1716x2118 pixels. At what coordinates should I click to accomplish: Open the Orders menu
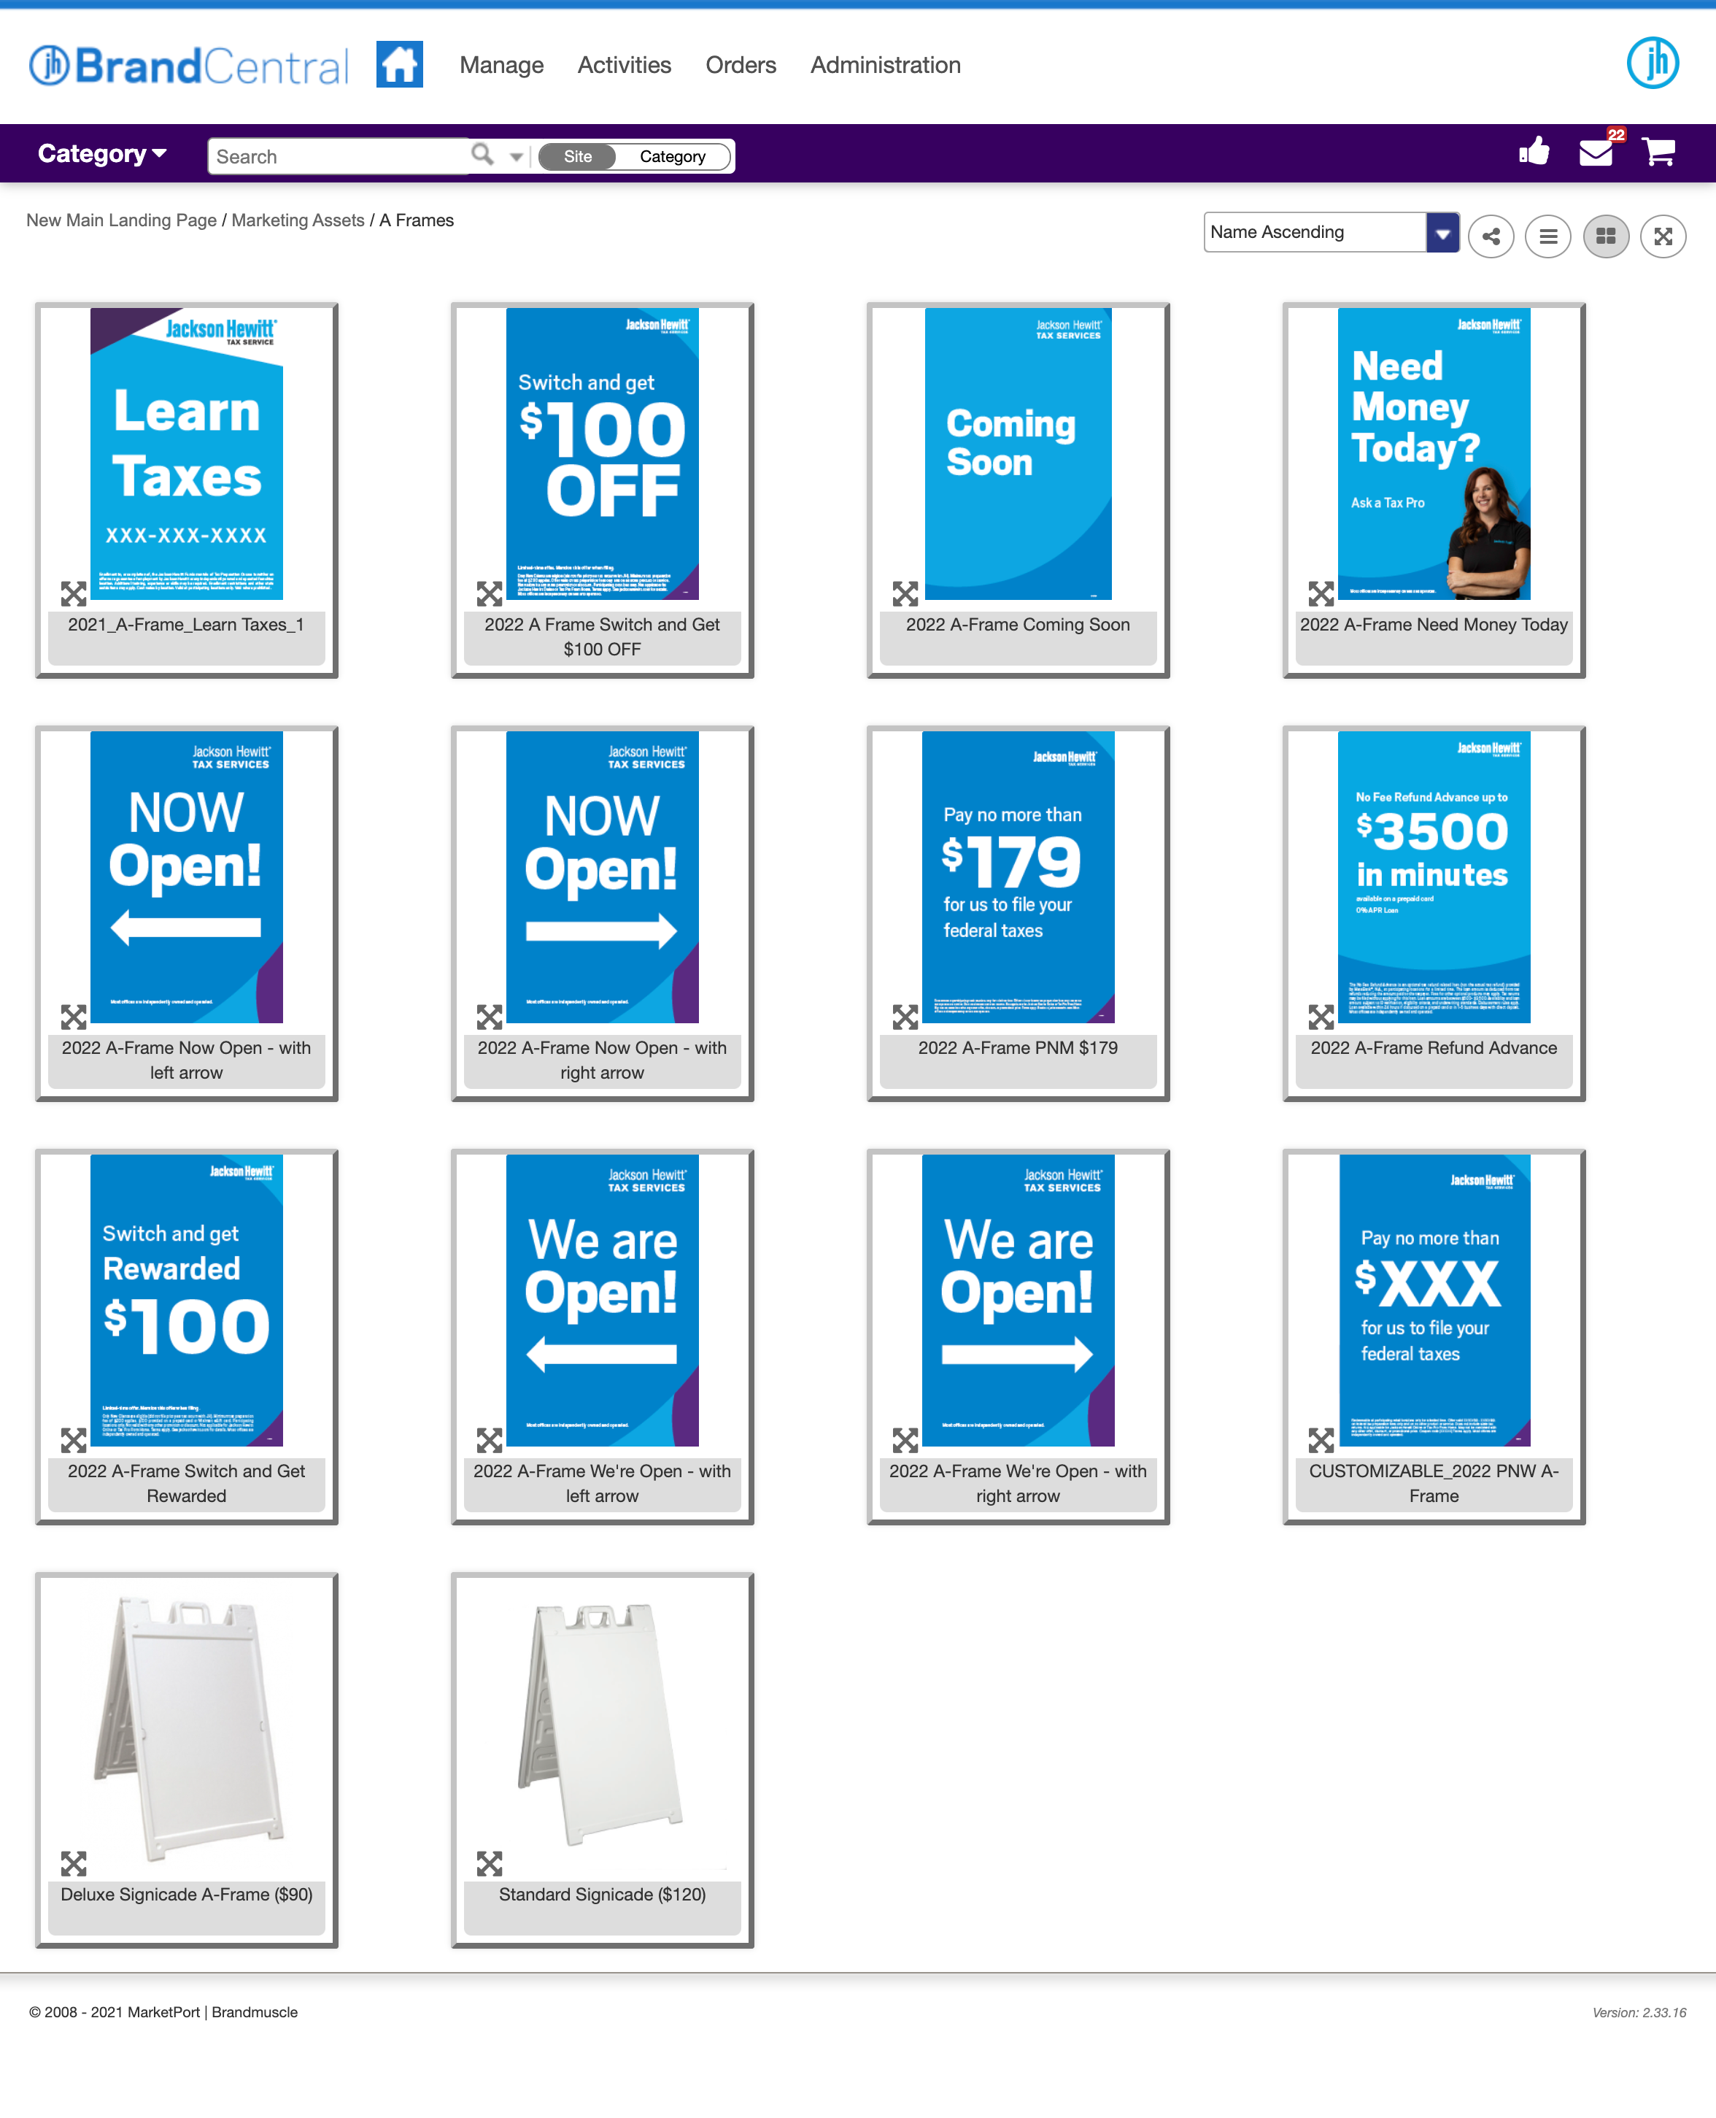741,65
